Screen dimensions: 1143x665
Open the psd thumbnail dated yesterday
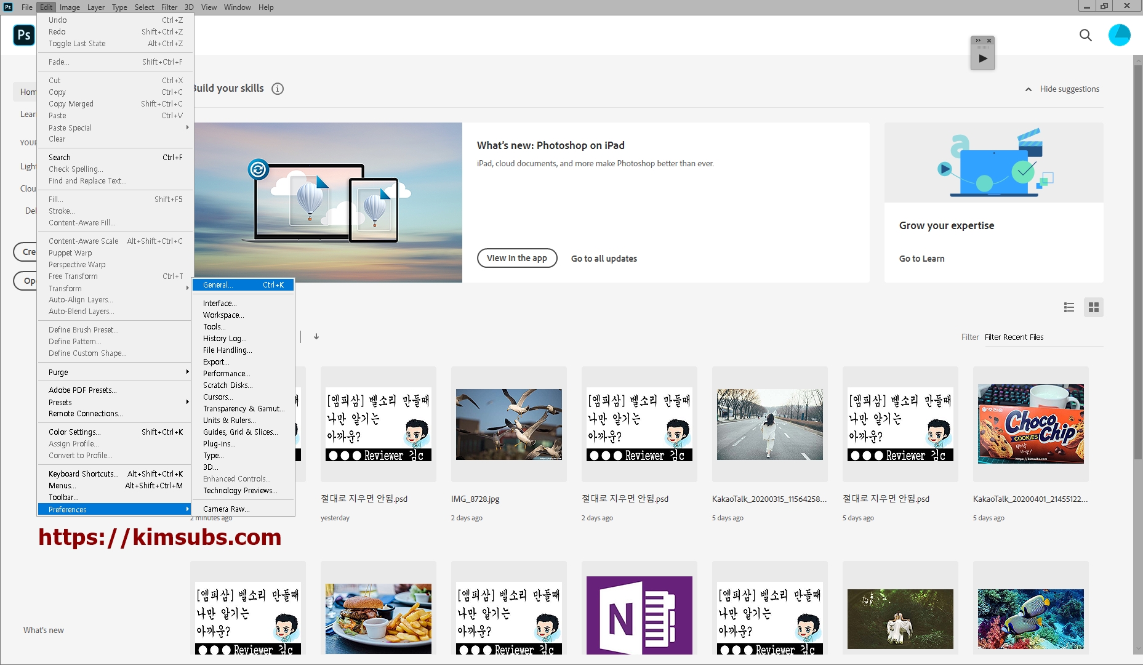click(x=379, y=424)
